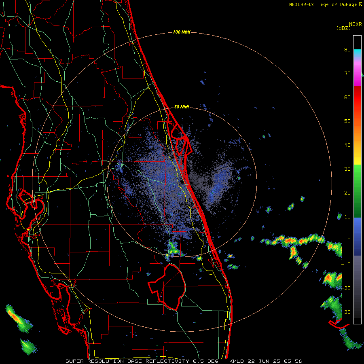Select the 80 value on the dBZ scale

(x=347, y=49)
